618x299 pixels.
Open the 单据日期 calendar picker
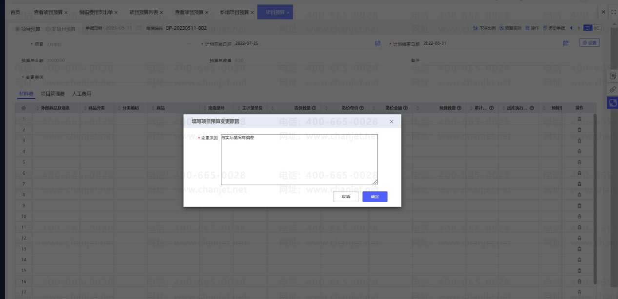coord(139,28)
